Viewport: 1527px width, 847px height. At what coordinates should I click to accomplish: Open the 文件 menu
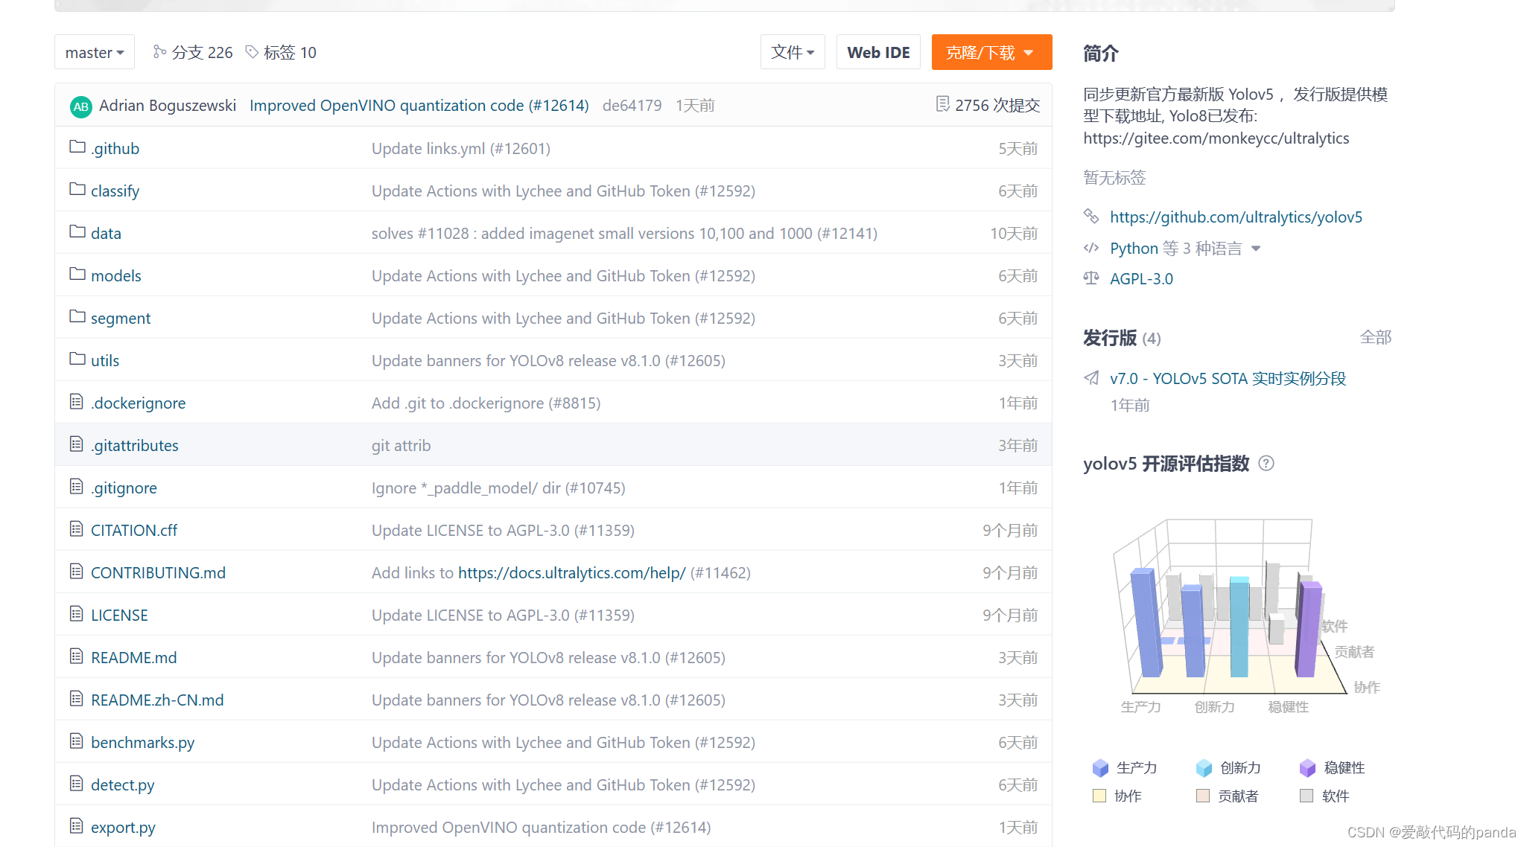(x=793, y=52)
